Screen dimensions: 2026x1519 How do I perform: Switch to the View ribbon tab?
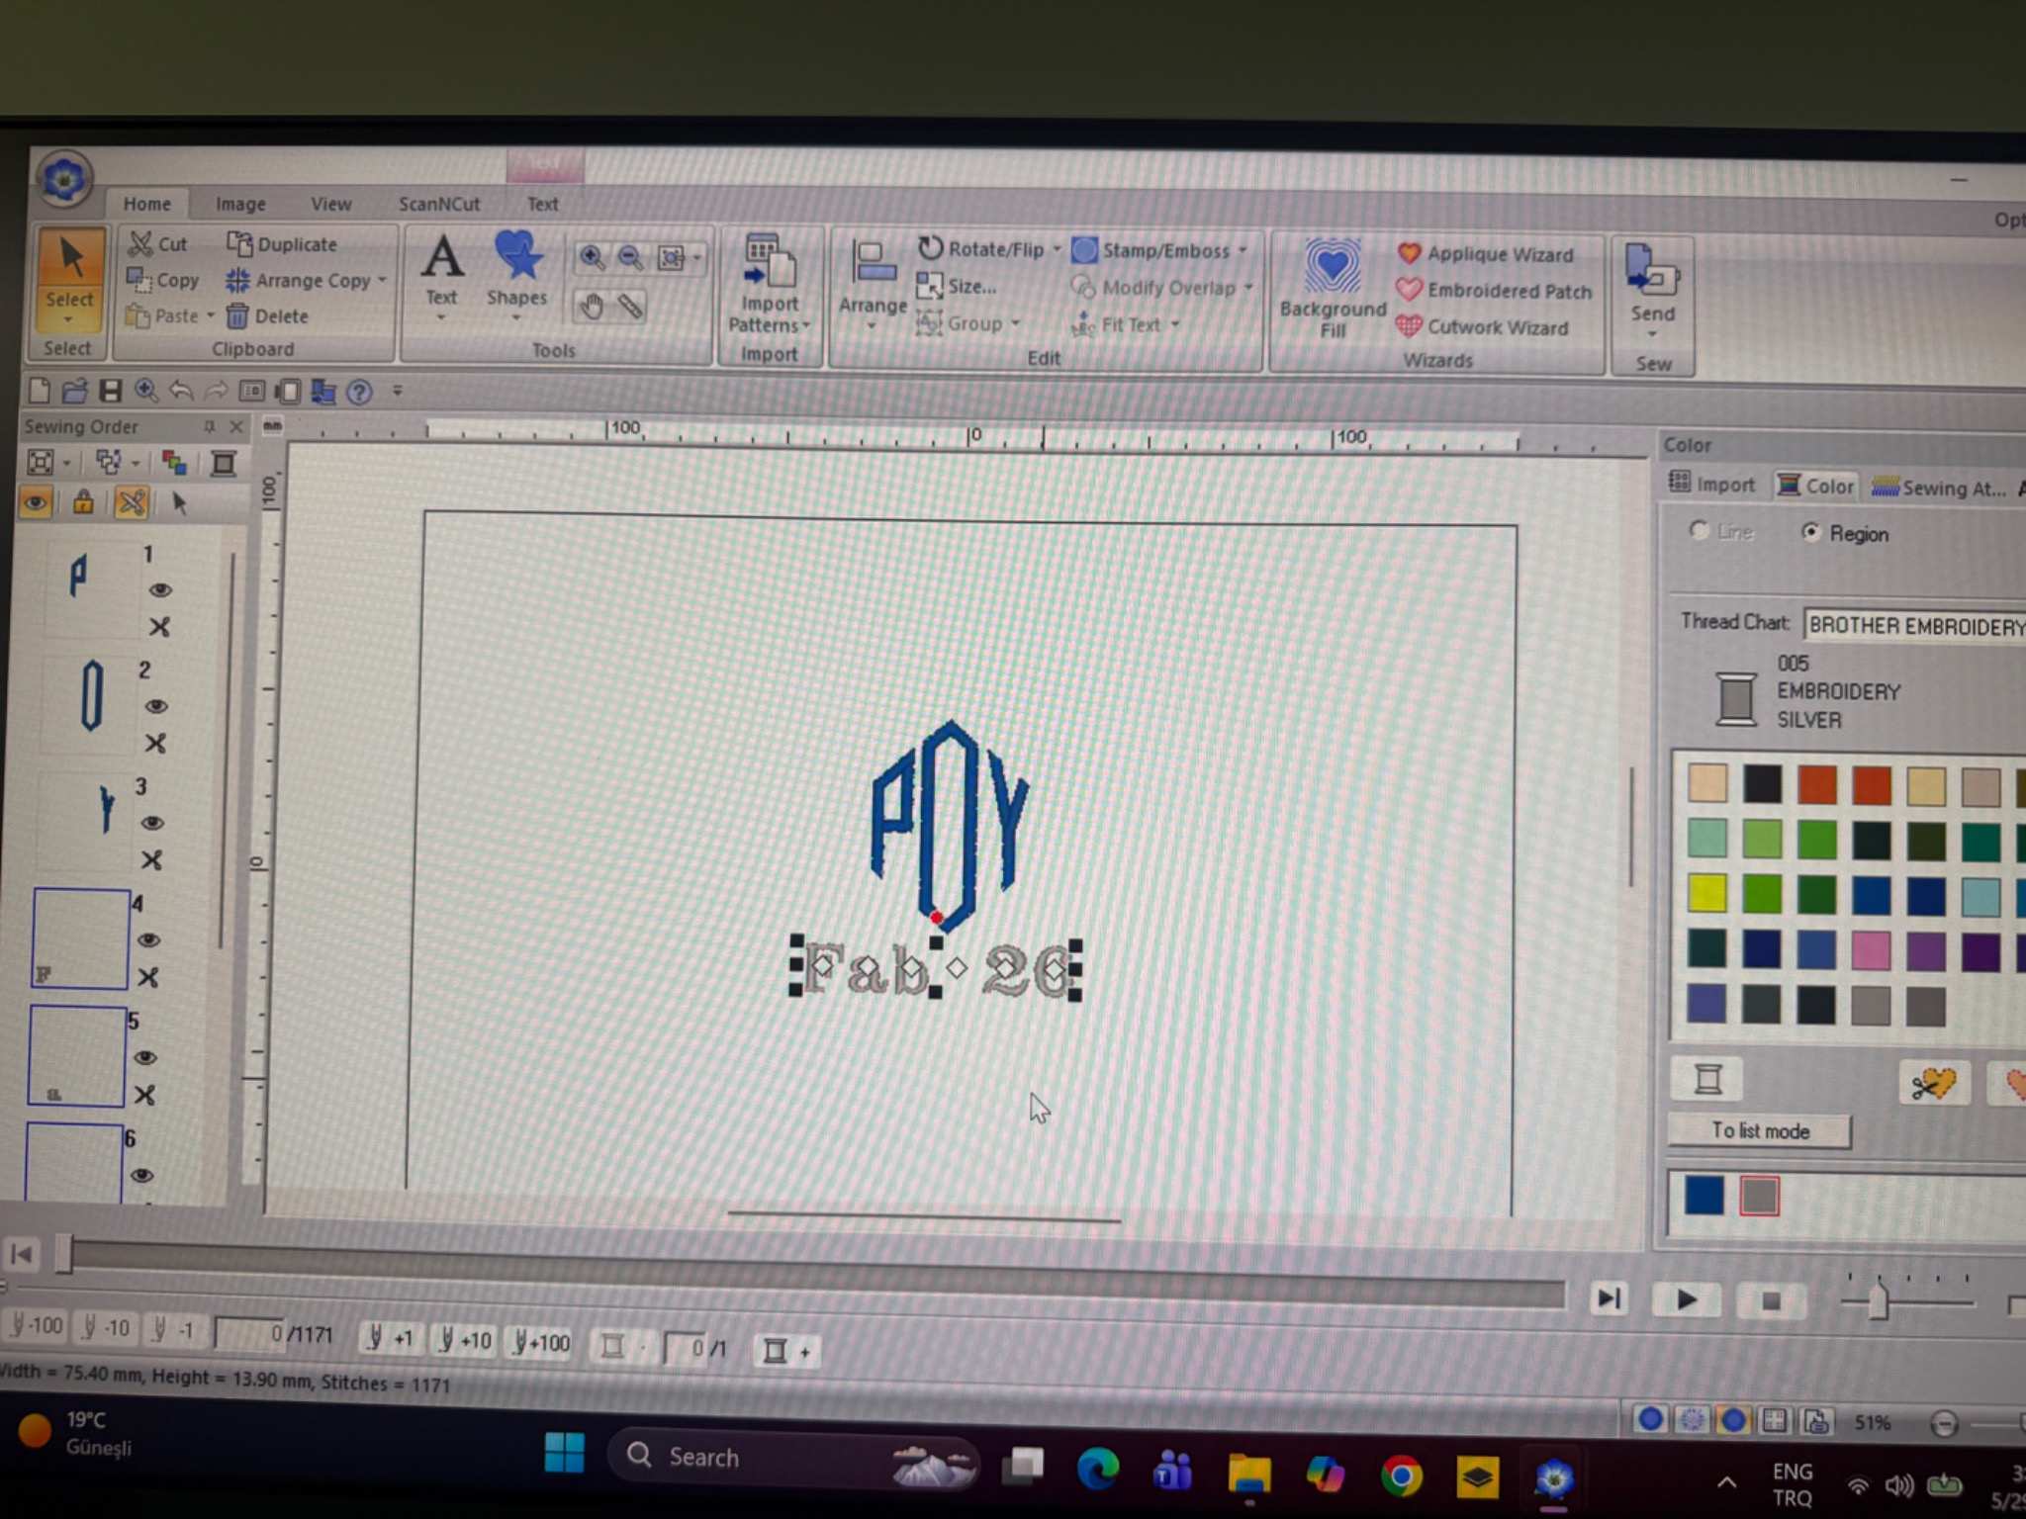330,204
